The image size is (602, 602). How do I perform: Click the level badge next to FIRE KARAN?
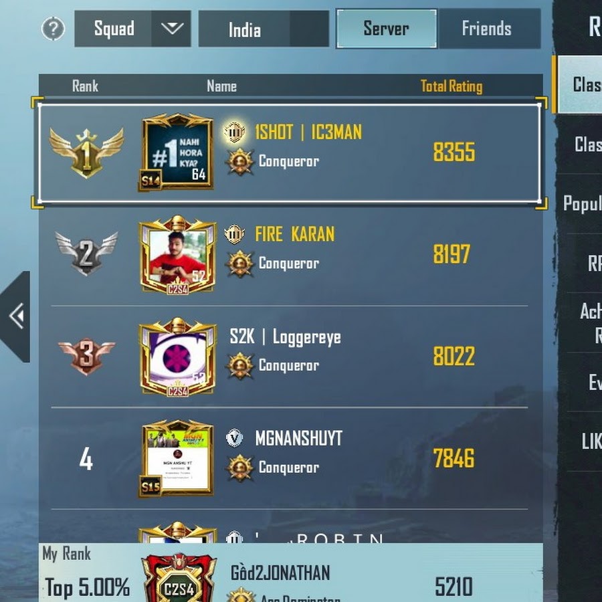234,234
